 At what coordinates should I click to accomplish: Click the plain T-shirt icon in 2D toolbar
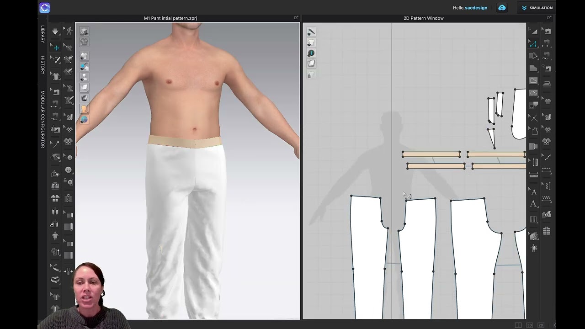point(548,101)
